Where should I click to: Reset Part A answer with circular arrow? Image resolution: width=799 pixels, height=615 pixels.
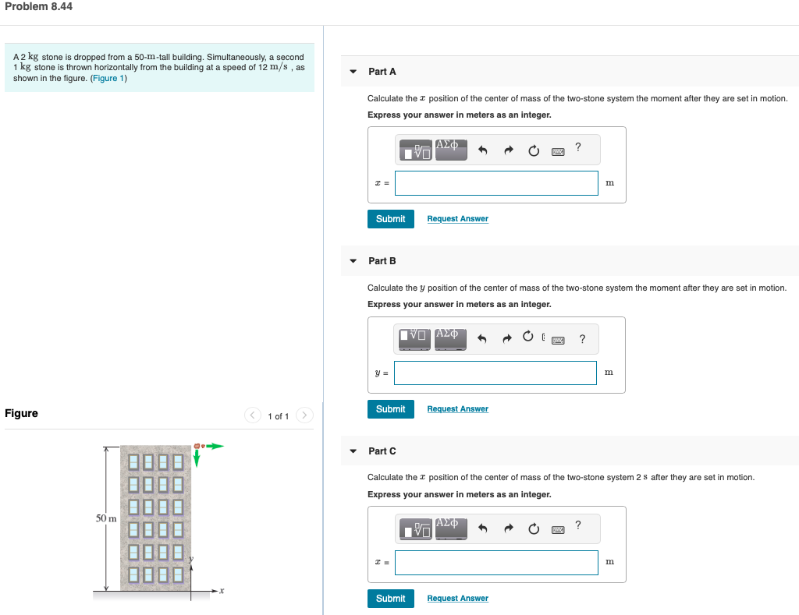point(534,150)
